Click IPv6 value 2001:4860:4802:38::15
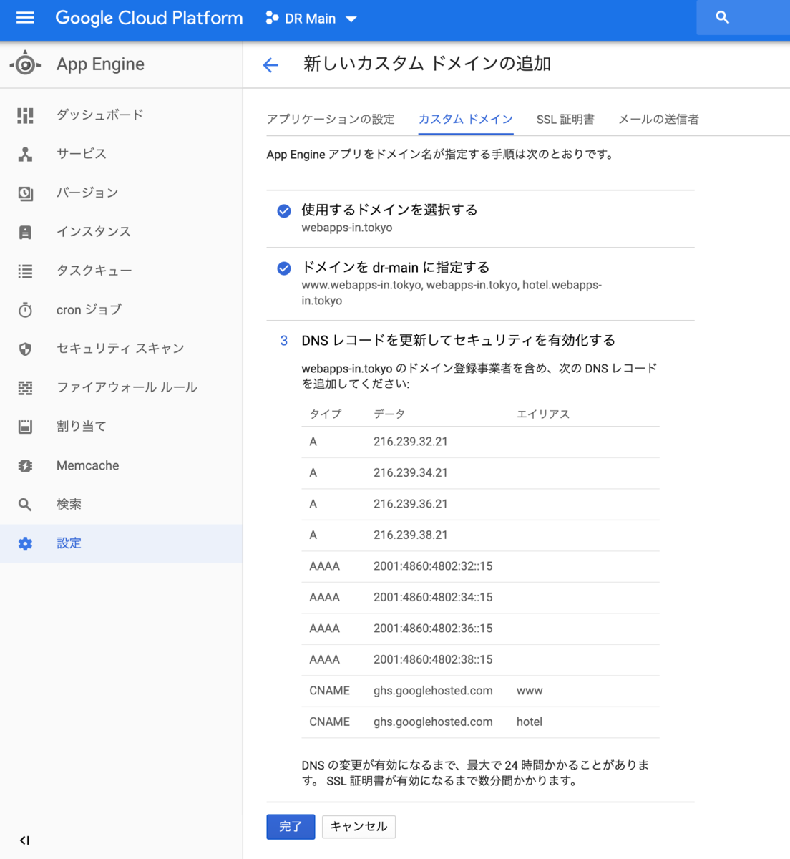 (x=433, y=660)
